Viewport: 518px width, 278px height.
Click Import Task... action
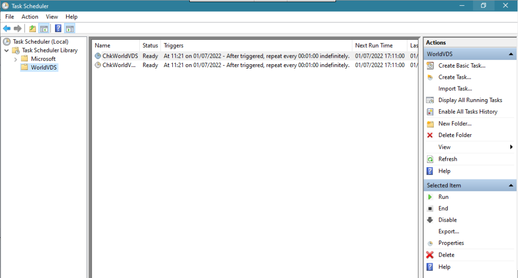tap(455, 88)
